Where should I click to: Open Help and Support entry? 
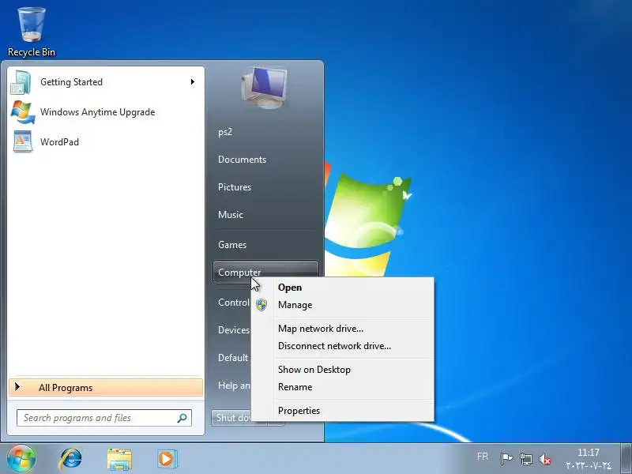233,386
